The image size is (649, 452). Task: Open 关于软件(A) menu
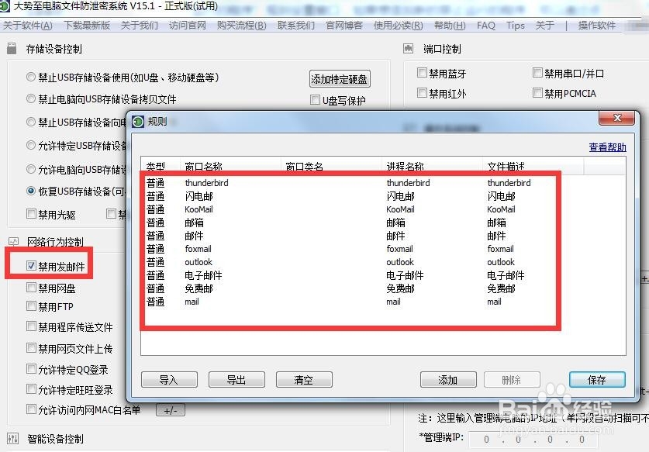tap(28, 26)
